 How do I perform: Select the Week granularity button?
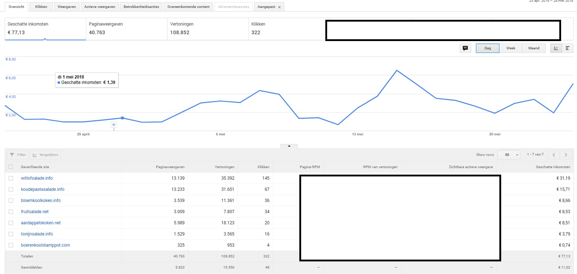tap(511, 48)
